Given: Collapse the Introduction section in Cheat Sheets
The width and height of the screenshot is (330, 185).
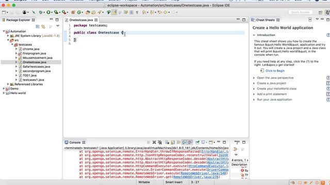Looking at the screenshot, I should (x=254, y=35).
